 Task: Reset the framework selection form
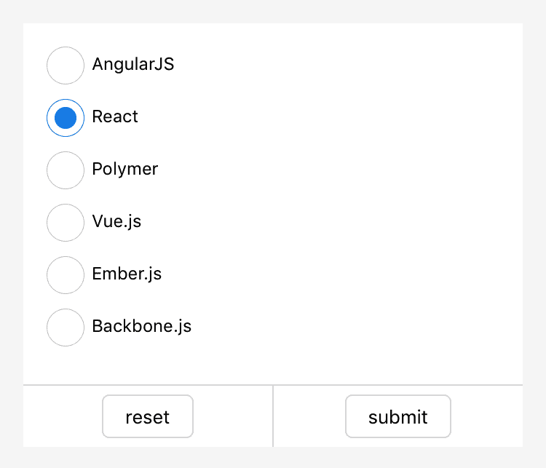tap(148, 416)
